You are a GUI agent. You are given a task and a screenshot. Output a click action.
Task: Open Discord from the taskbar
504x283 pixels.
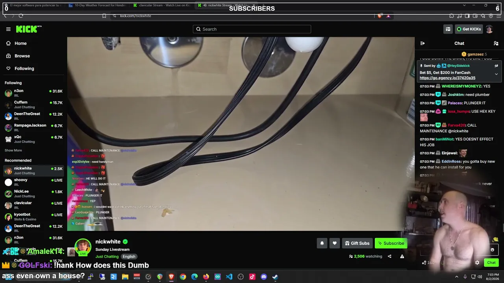[264, 277]
